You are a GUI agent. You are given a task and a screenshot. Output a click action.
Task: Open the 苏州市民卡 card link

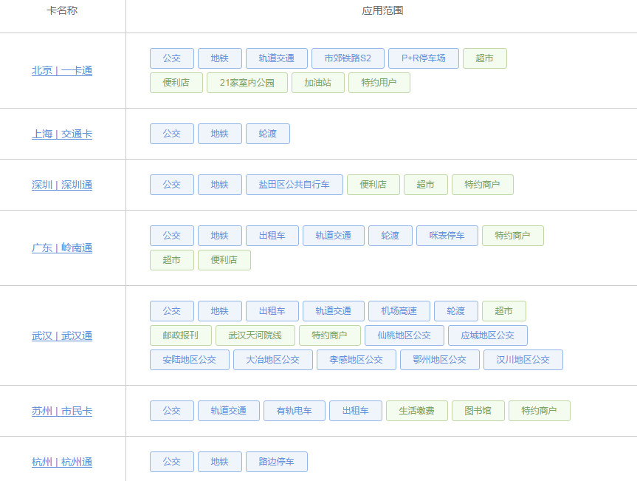click(62, 411)
